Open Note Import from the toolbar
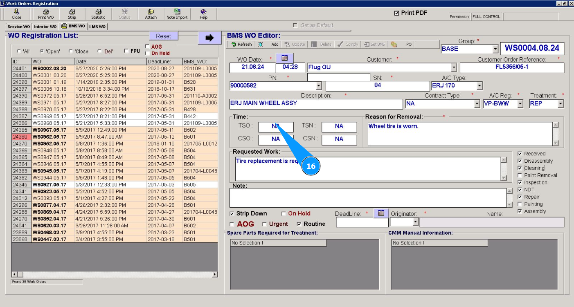Image resolution: width=574 pixels, height=307 pixels. 177,14
